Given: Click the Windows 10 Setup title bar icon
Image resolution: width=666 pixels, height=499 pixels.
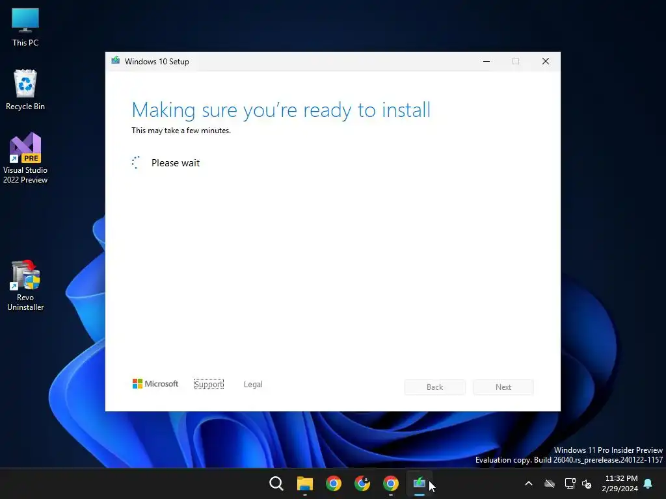Looking at the screenshot, I should coord(116,60).
